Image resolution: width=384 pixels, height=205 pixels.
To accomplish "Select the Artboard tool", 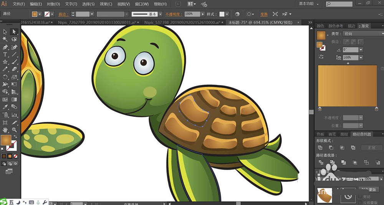I will point(5,122).
